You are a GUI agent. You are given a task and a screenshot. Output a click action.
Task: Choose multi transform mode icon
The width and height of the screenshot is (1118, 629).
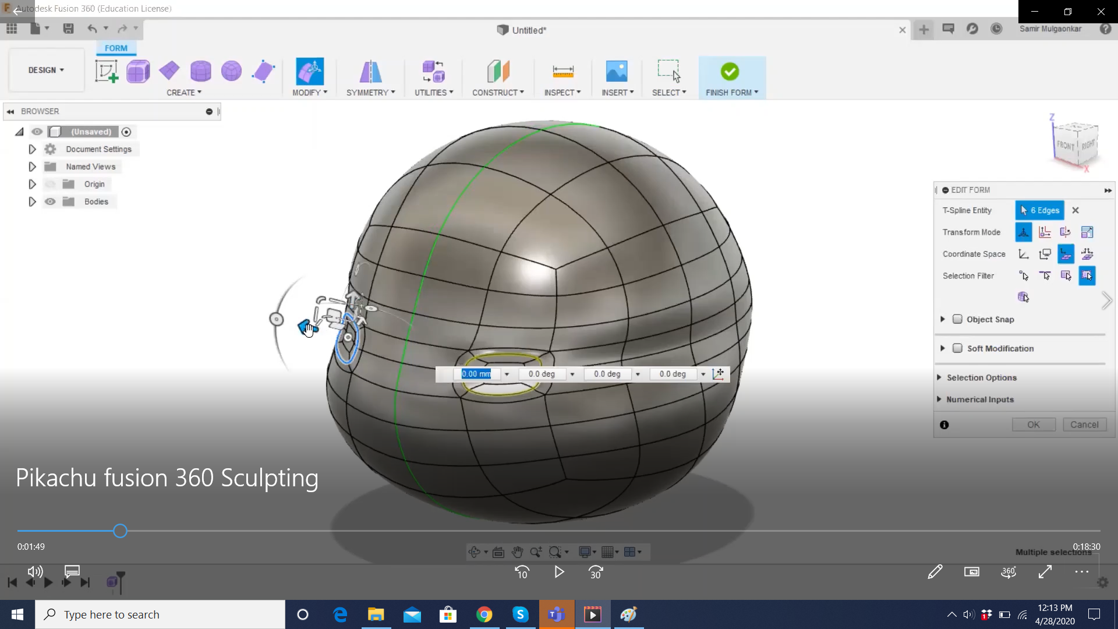click(x=1024, y=232)
